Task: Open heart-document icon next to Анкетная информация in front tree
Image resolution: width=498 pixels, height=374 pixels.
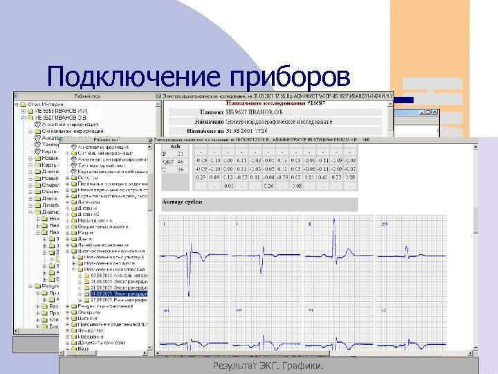Action: pos(74,147)
